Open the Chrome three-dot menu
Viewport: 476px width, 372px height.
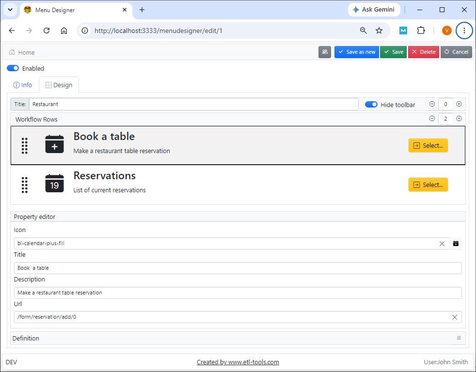click(x=464, y=31)
